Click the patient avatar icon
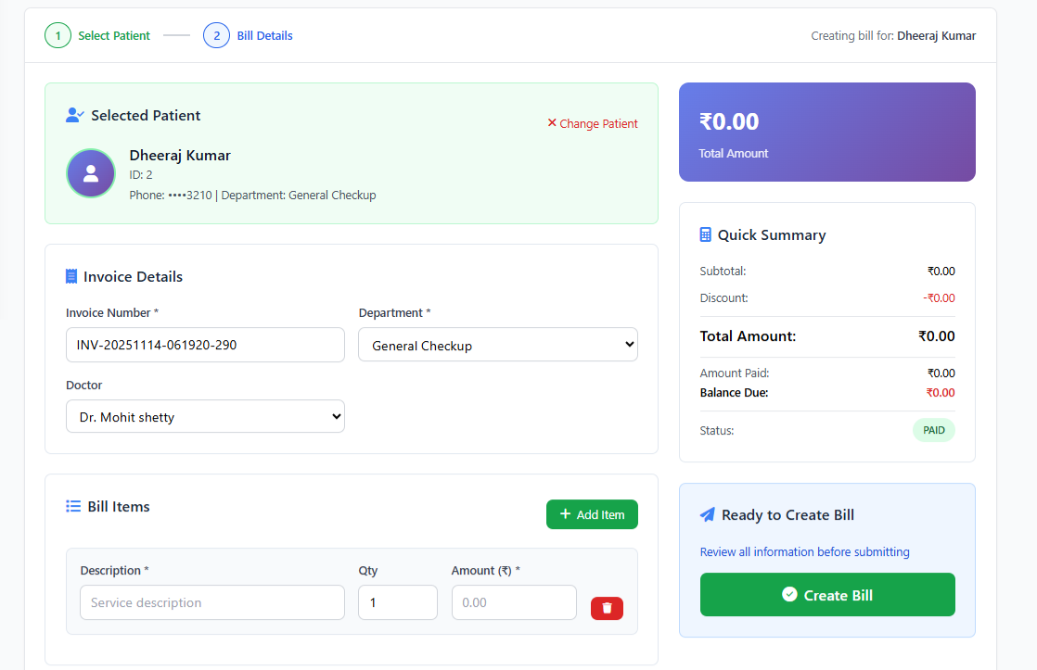 pyautogui.click(x=90, y=173)
